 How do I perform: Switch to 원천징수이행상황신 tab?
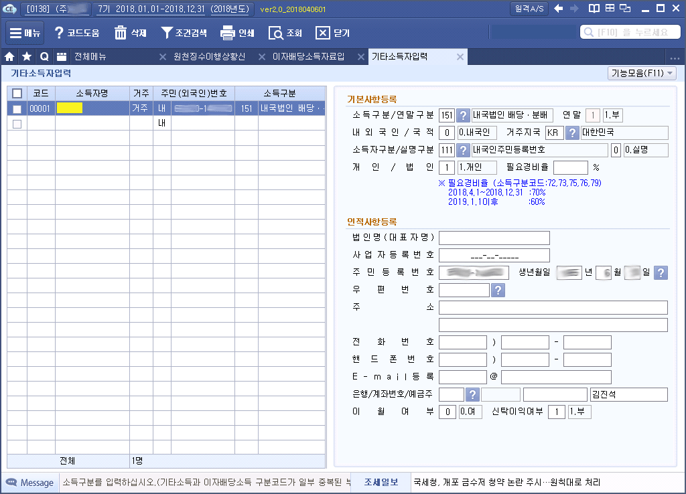point(209,57)
